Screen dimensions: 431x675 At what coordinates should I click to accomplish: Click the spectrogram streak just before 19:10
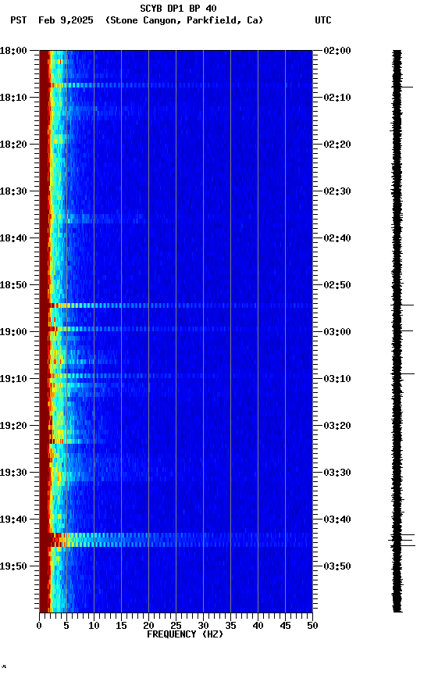(176, 376)
